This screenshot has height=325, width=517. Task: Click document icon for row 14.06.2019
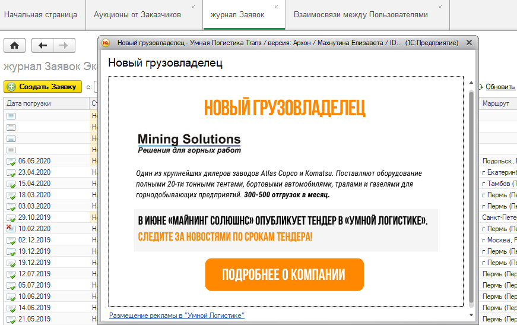[x=11, y=308]
